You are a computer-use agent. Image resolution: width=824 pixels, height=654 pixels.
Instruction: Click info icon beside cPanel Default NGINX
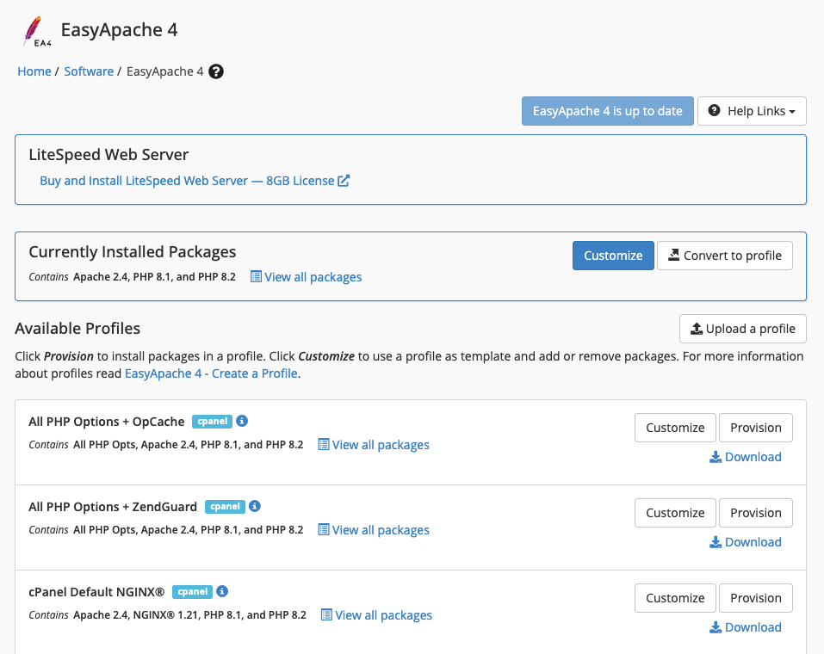point(222,591)
